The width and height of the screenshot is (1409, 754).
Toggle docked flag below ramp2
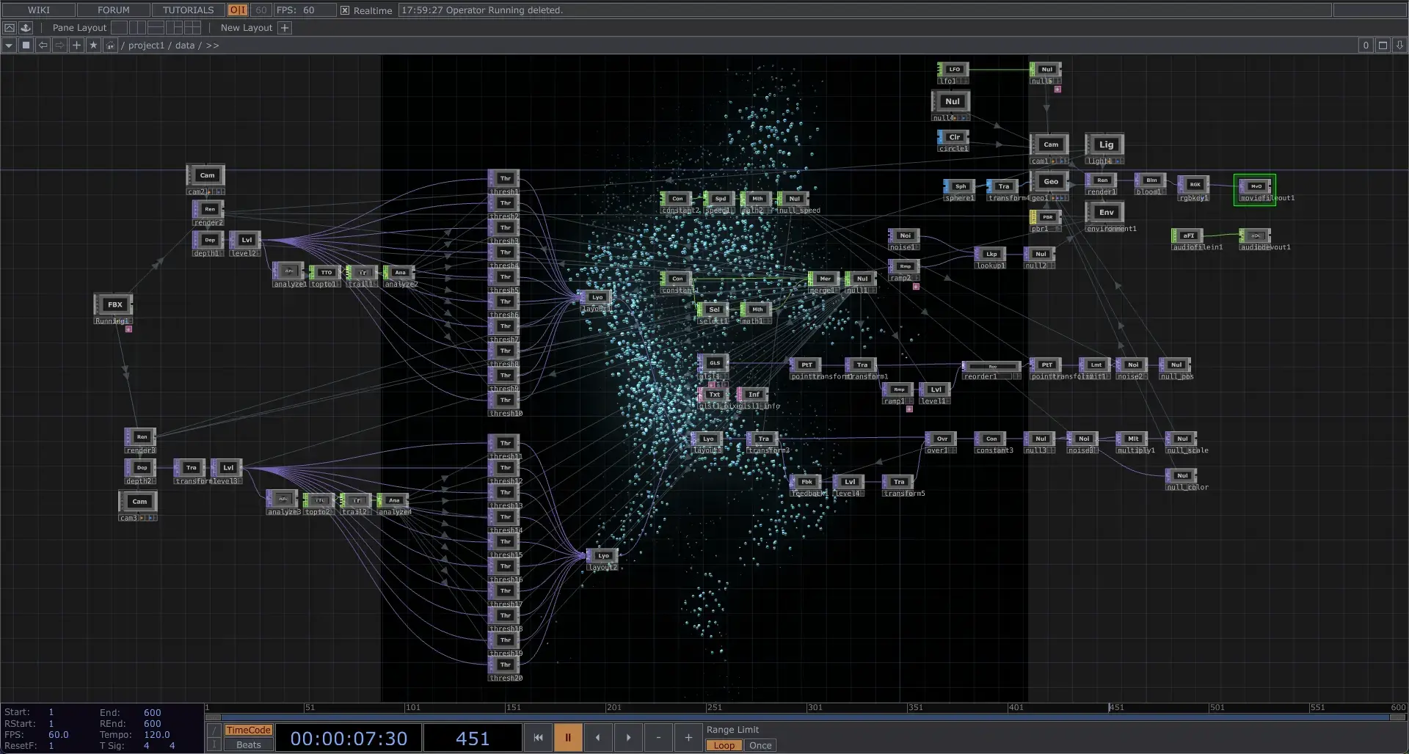916,286
